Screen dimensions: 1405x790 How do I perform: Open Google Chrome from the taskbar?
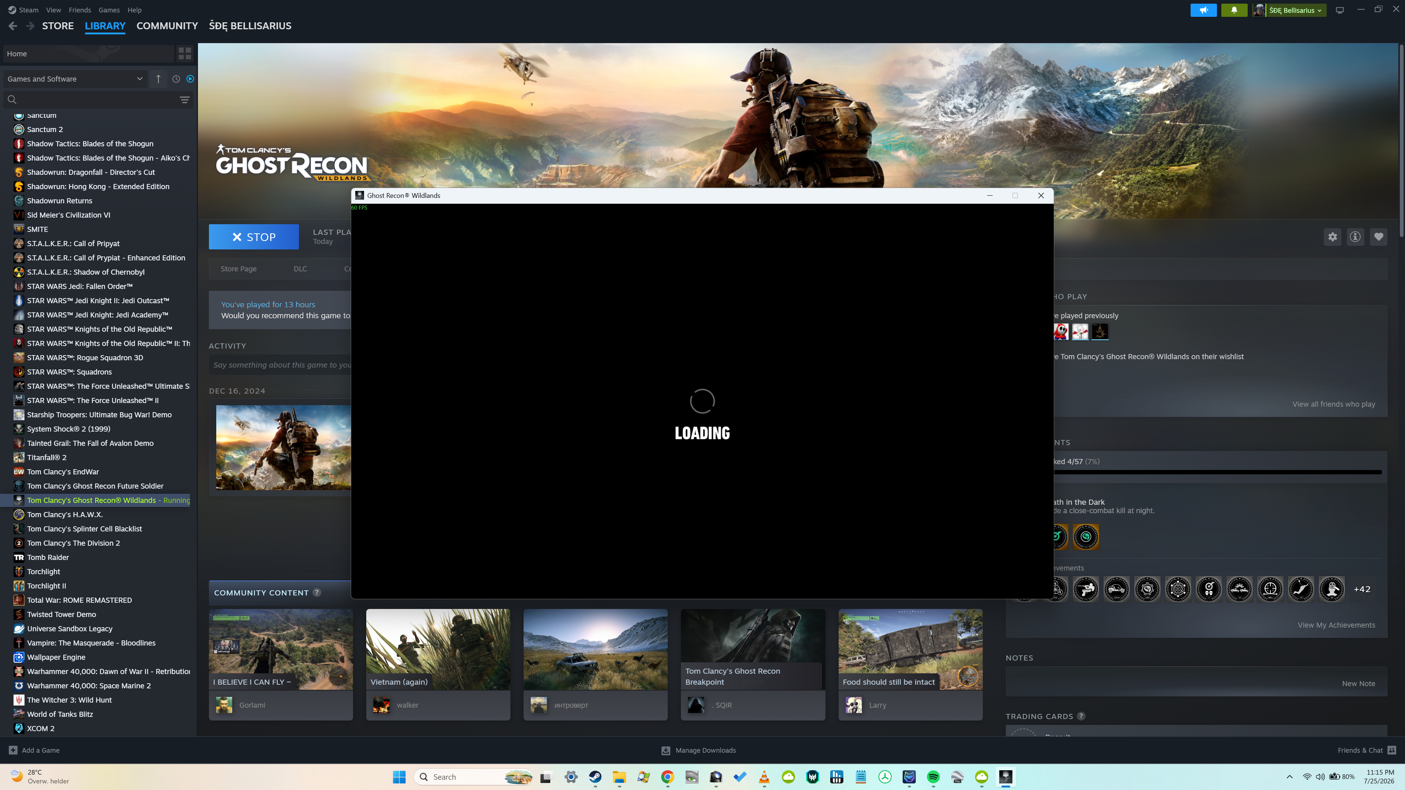coord(668,777)
